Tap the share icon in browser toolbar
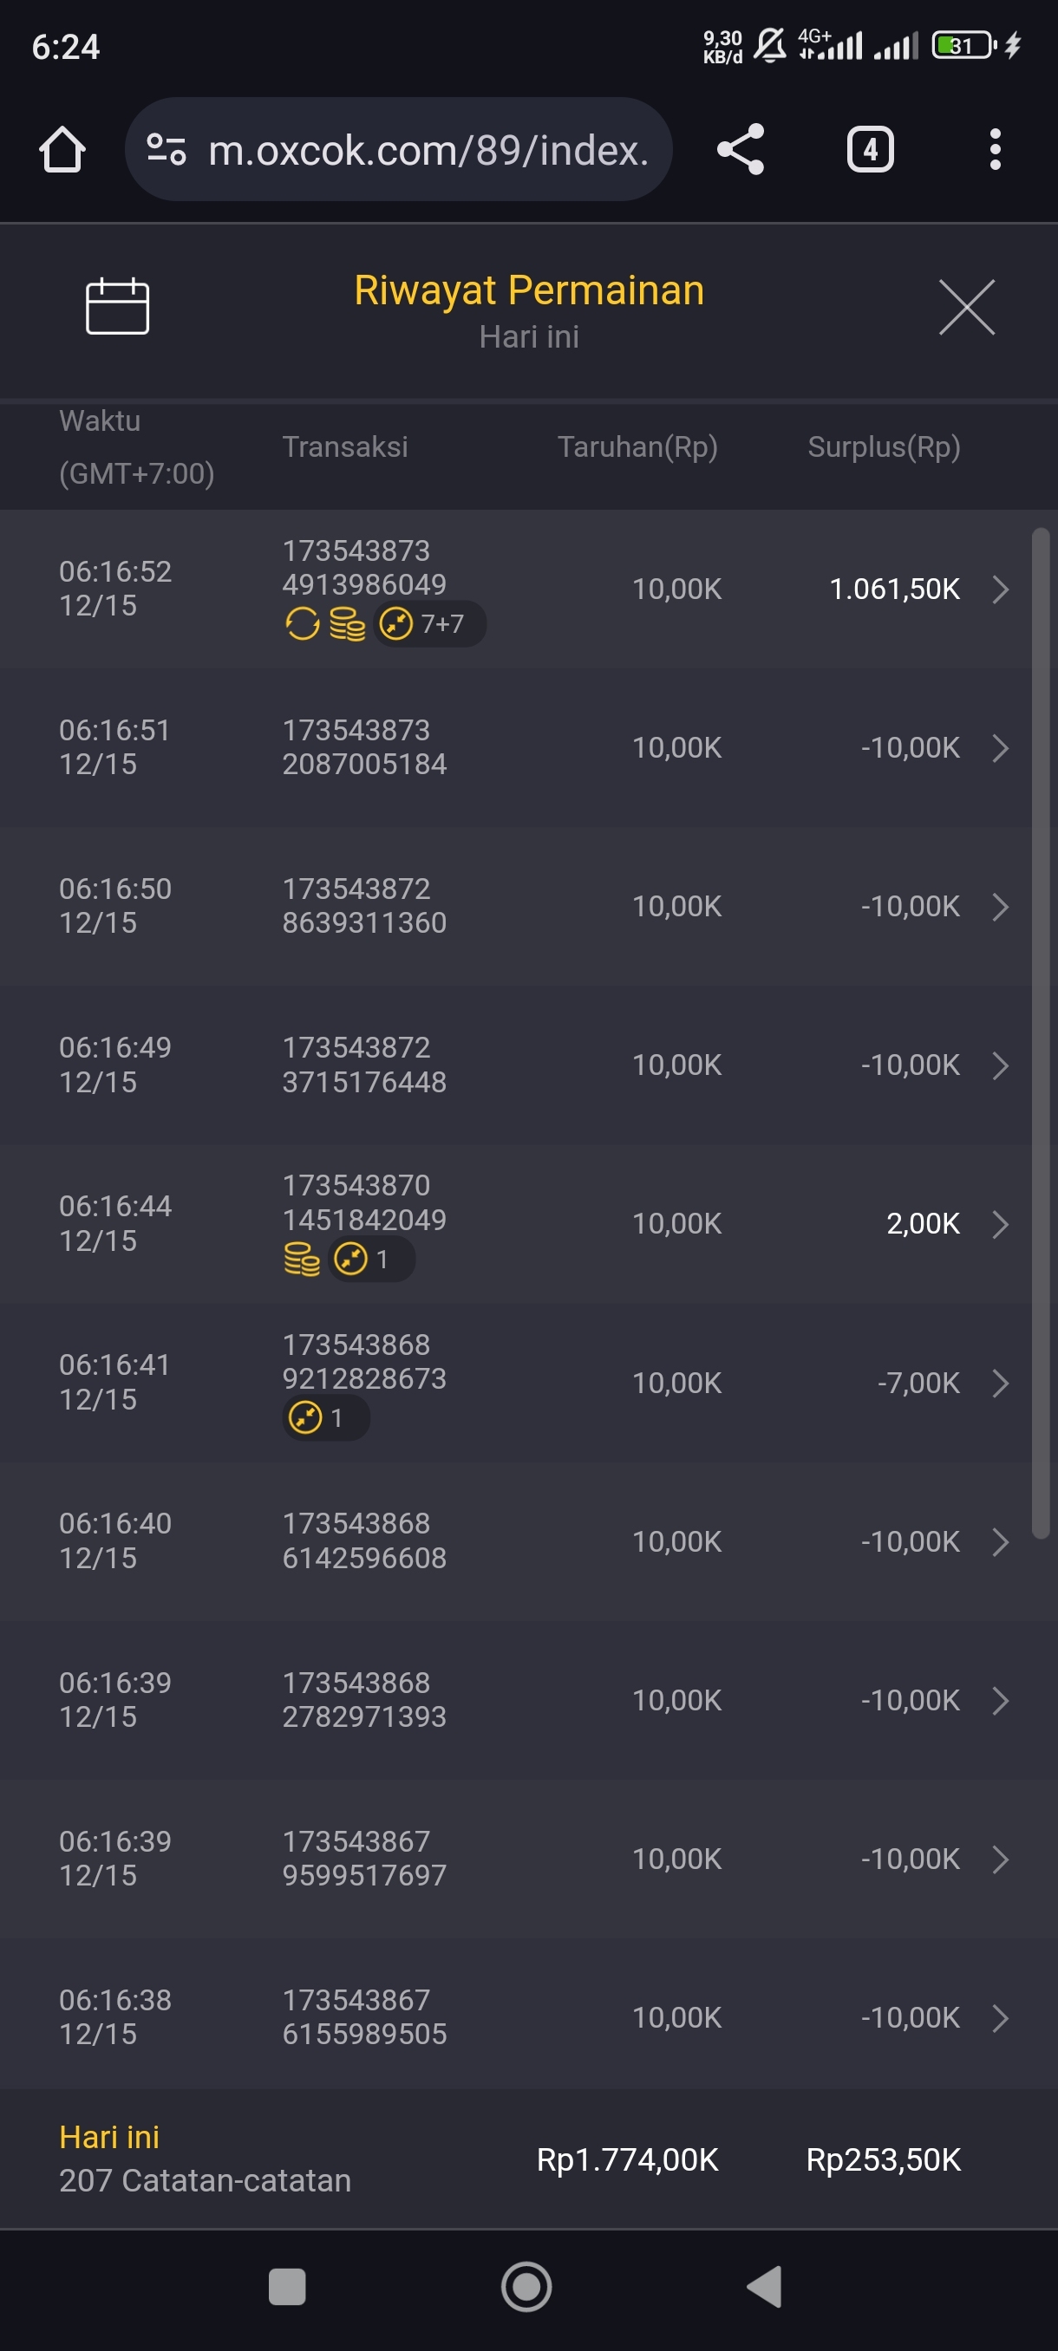 [x=740, y=150]
